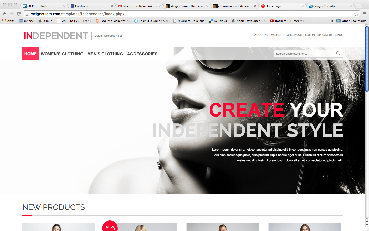Viewport: 369px width, 231px height.
Task: Select the Accessories navigation item
Action: tap(142, 54)
